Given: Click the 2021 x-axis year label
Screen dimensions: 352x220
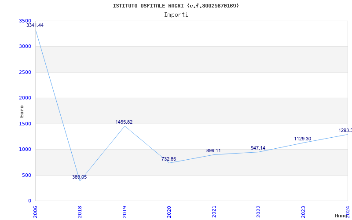Looking at the screenshot, I should tap(214, 212).
